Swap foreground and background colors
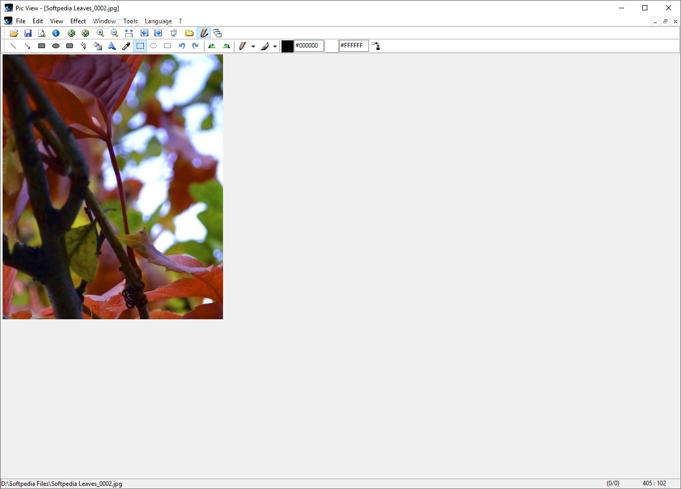681x489 pixels. (x=376, y=46)
